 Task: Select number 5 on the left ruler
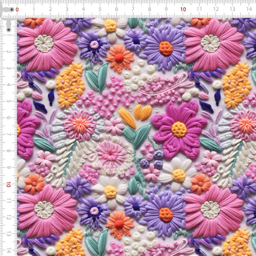(x=8, y=101)
